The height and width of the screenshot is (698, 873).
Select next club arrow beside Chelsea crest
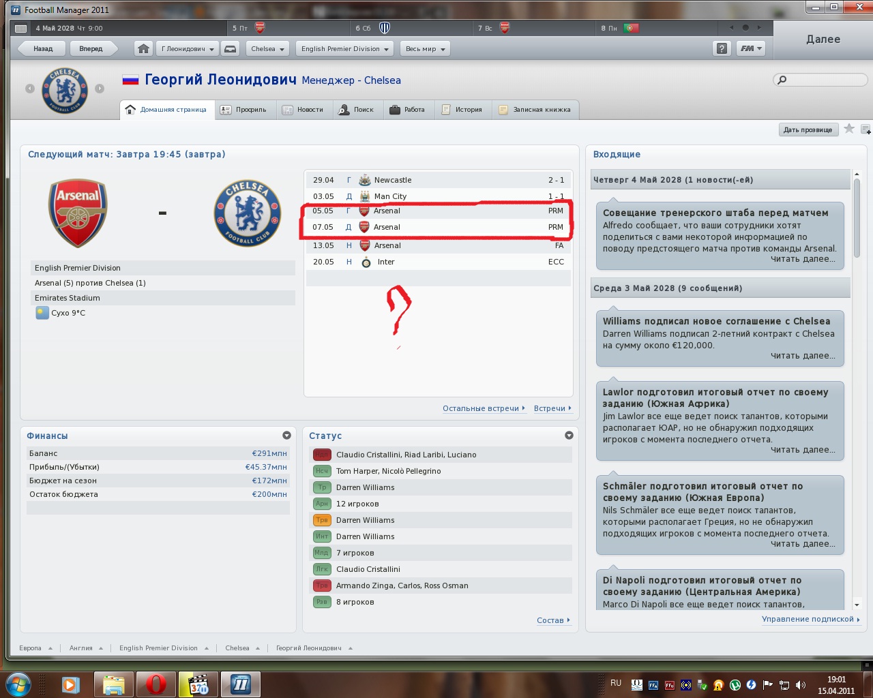[100, 89]
